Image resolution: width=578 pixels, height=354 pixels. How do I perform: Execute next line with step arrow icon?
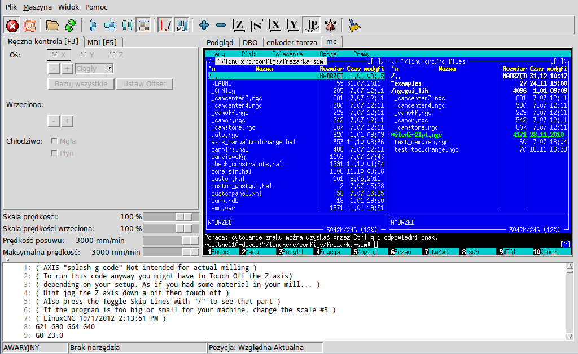pos(110,25)
